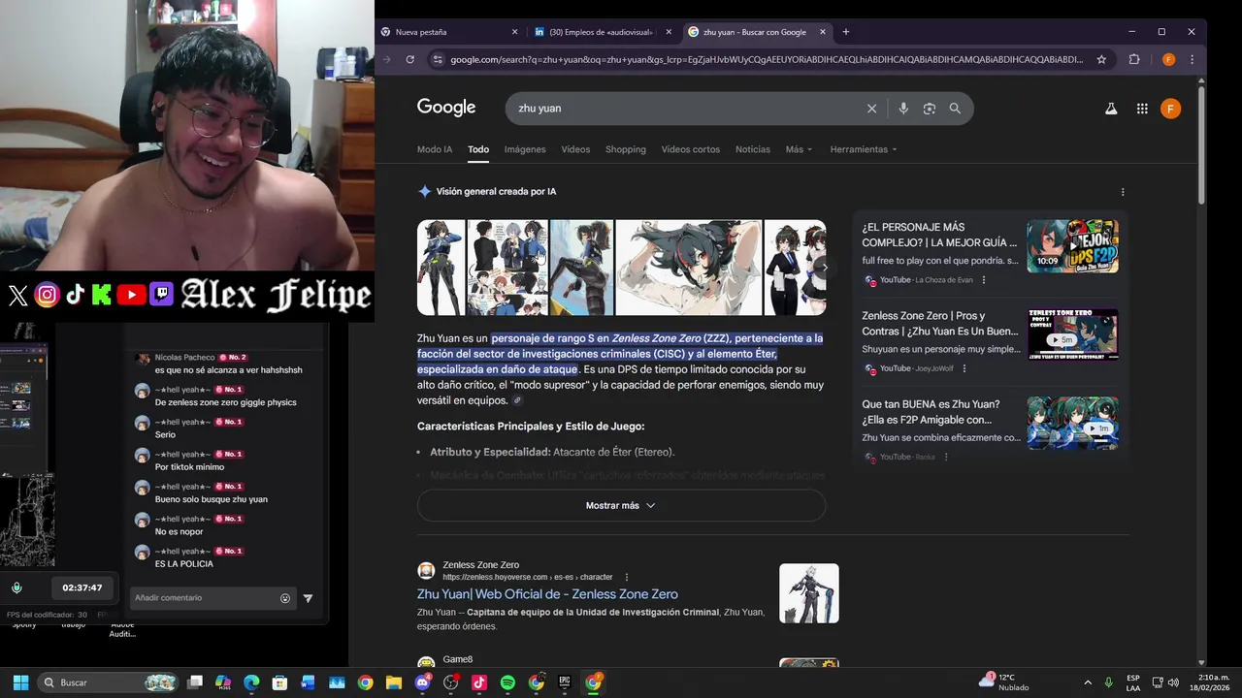This screenshot has width=1242, height=698.
Task: Open Discord from taskbar
Action: coord(422,682)
